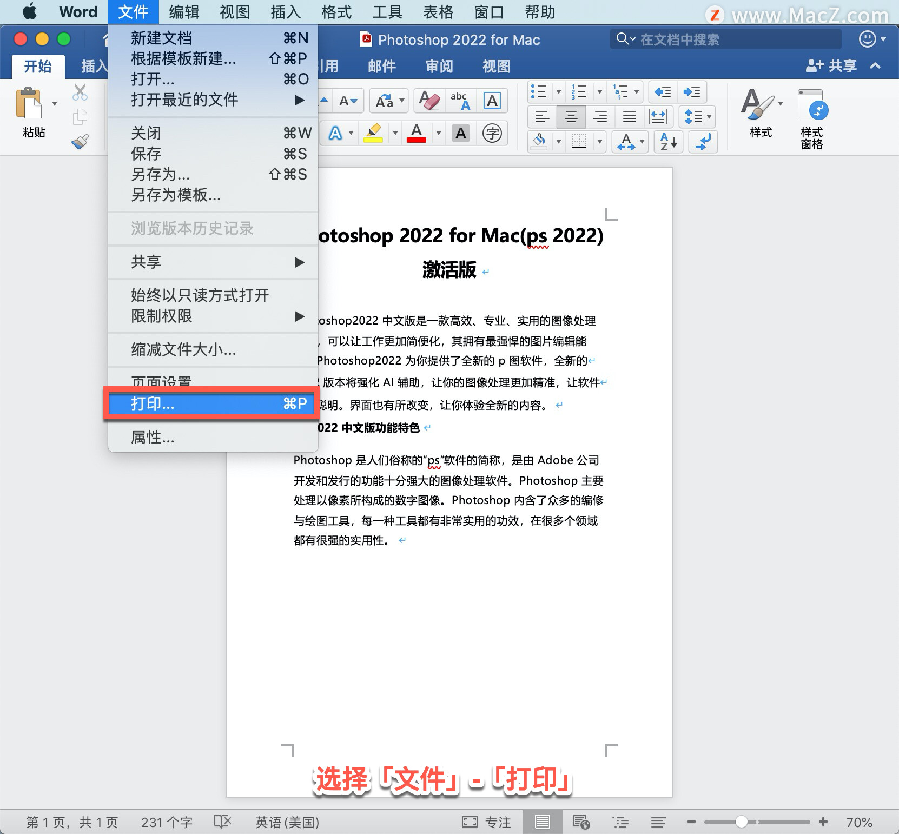Viewport: 899px width, 834px height.
Task: Click the spelling check book icon
Action: click(x=222, y=822)
